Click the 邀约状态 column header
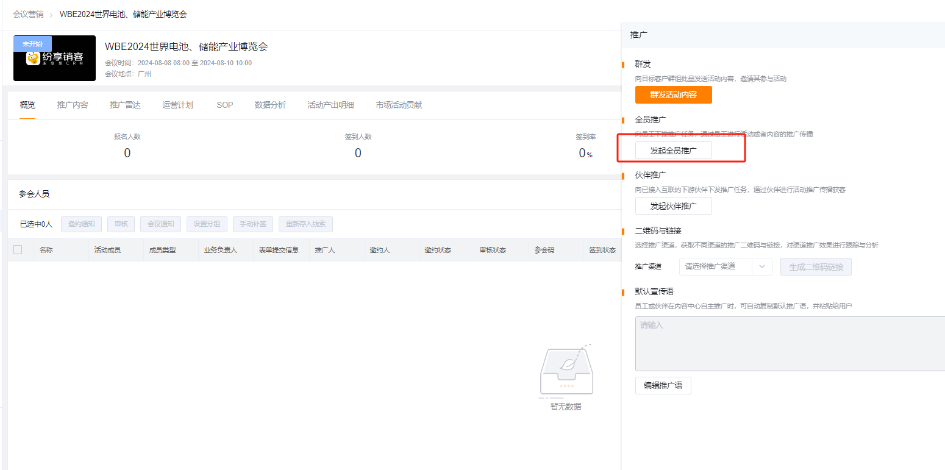 pos(438,250)
